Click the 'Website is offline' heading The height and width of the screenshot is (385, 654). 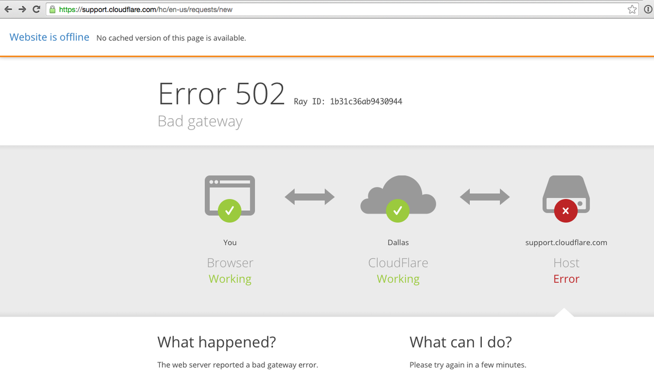click(x=50, y=37)
